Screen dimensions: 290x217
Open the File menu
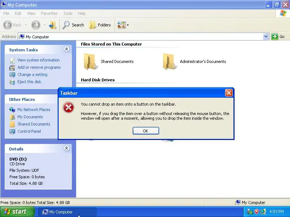click(6, 13)
